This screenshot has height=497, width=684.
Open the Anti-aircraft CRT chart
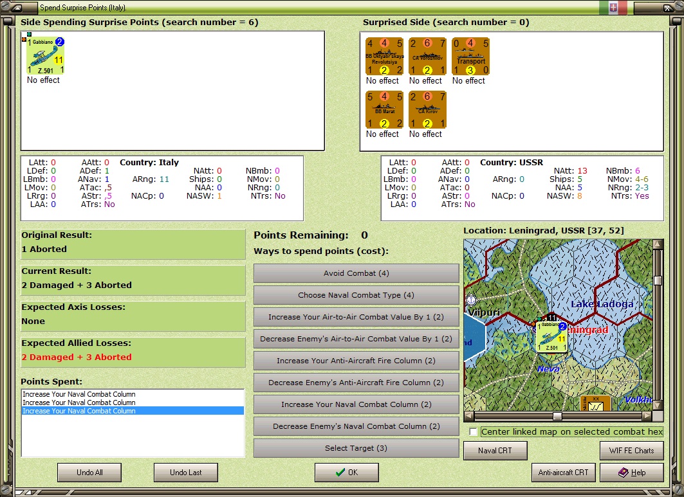563,472
